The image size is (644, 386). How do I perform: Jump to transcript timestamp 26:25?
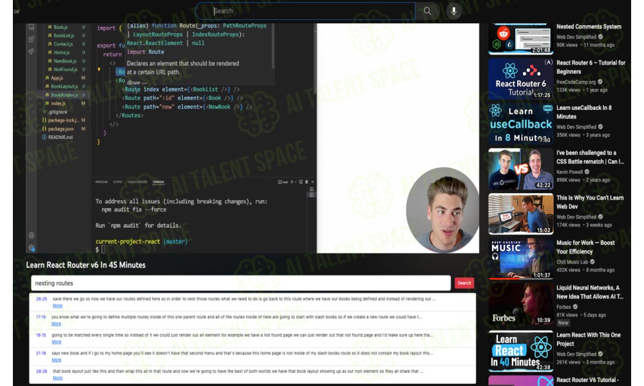pos(41,299)
